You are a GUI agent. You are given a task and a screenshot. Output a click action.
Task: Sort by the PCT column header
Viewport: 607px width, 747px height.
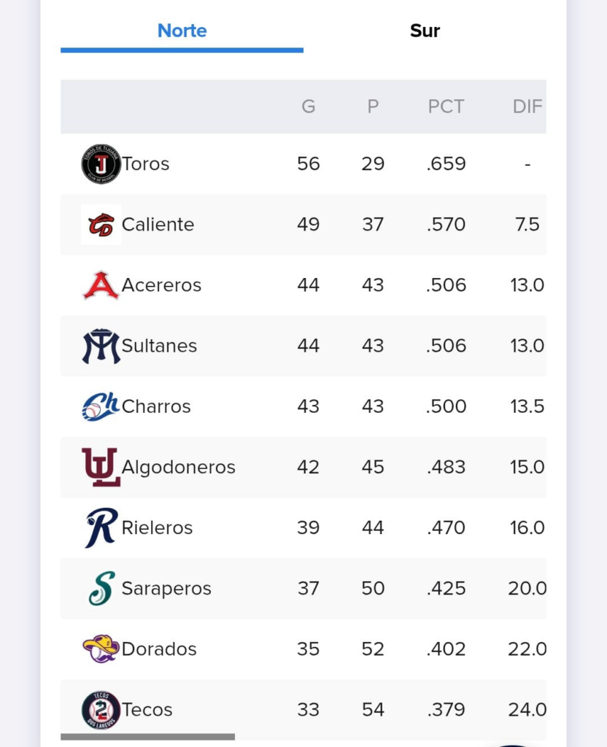click(x=446, y=107)
